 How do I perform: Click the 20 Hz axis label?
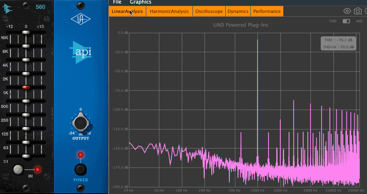click(129, 190)
